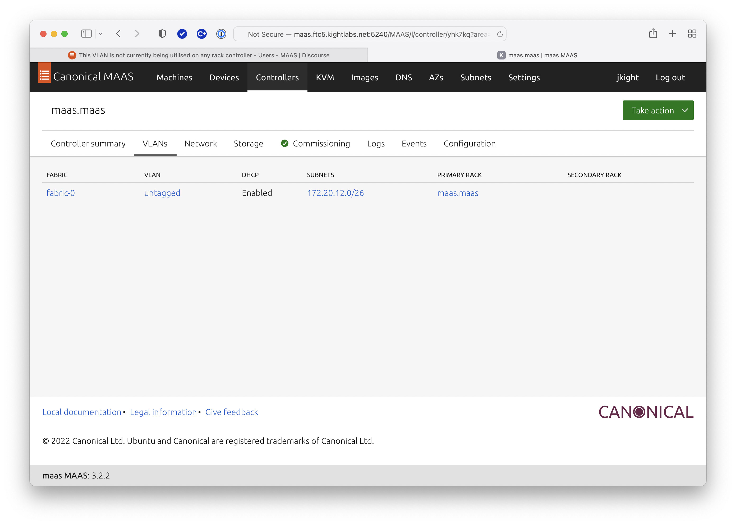
Task: Toggle the Safari sidebar icon
Action: pos(86,34)
